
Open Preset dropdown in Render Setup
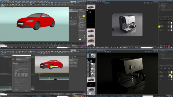pyautogui.click(x=20, y=58)
